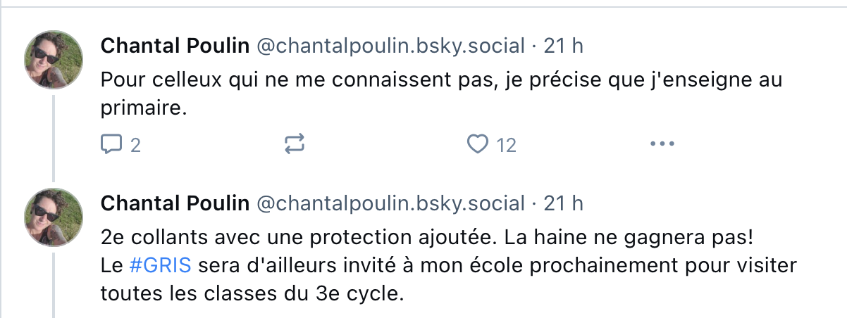The height and width of the screenshot is (318, 847).
Task: Click the line "toutes les classes du 3e cycle"
Action: tap(252, 293)
